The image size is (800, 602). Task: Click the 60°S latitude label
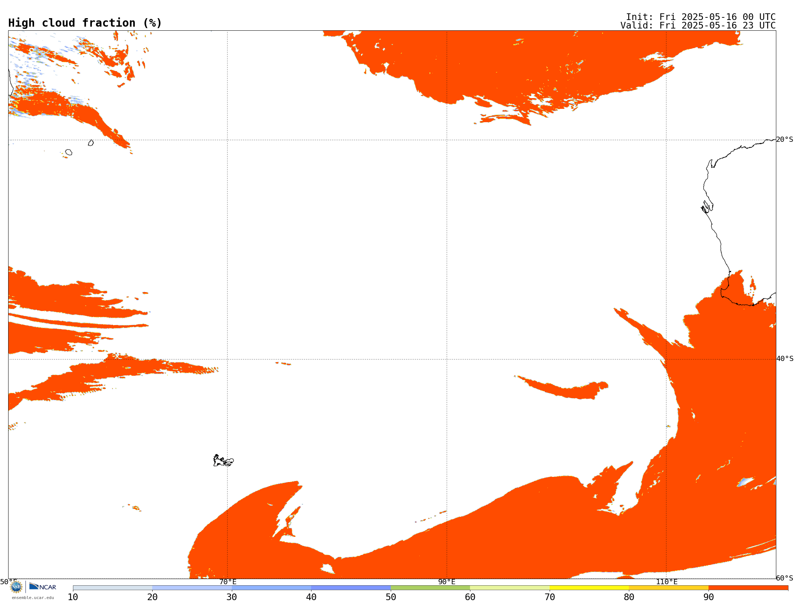(x=785, y=578)
